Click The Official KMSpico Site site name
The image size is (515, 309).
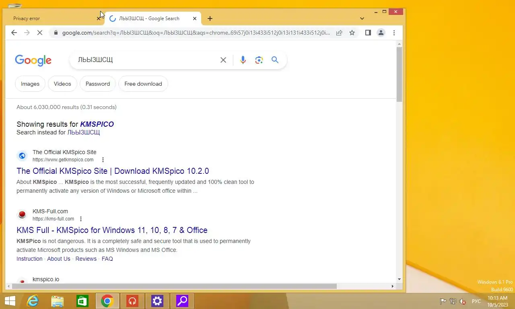click(64, 152)
